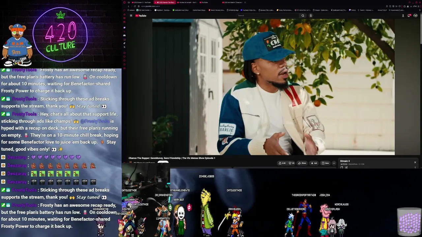Open the YouTube upload/create icon
The height and width of the screenshot is (237, 422).
(x=403, y=15)
